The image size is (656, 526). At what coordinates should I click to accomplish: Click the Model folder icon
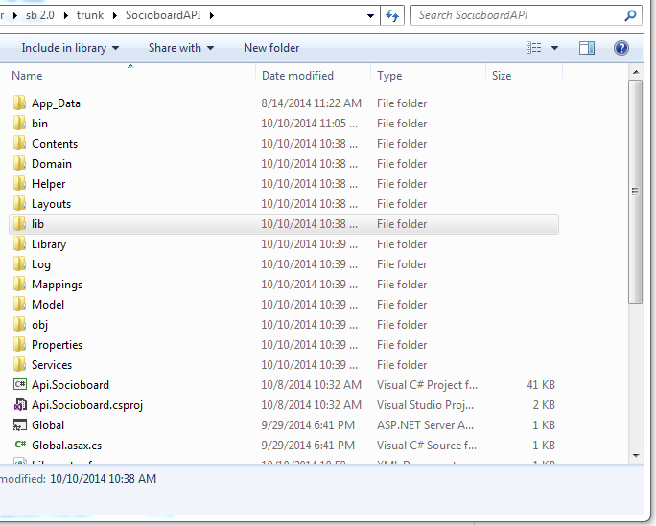pos(19,304)
